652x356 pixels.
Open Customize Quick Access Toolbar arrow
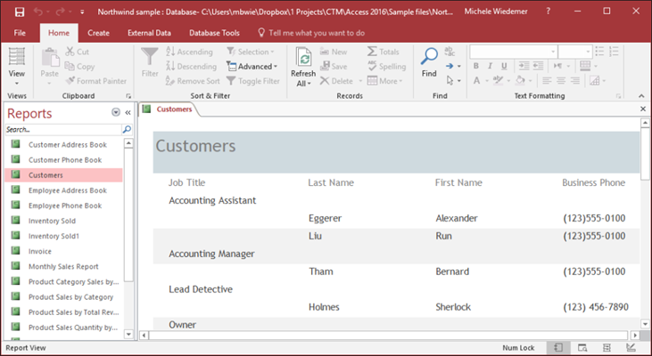click(x=82, y=12)
